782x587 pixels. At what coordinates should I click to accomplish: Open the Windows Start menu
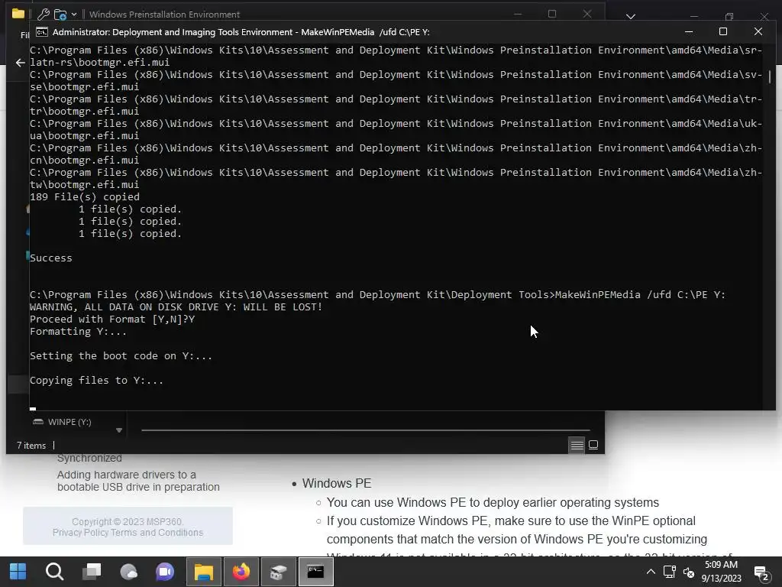point(18,572)
